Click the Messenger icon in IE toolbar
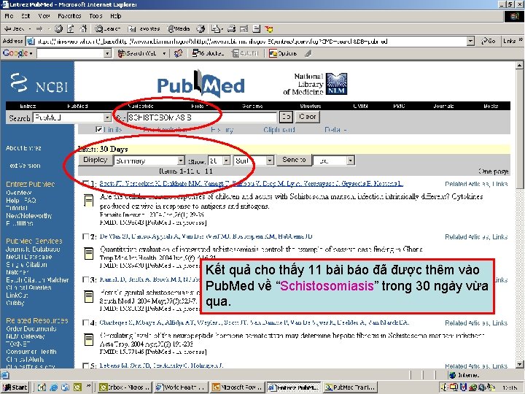Screen dimensions: 525x394 click(268, 29)
